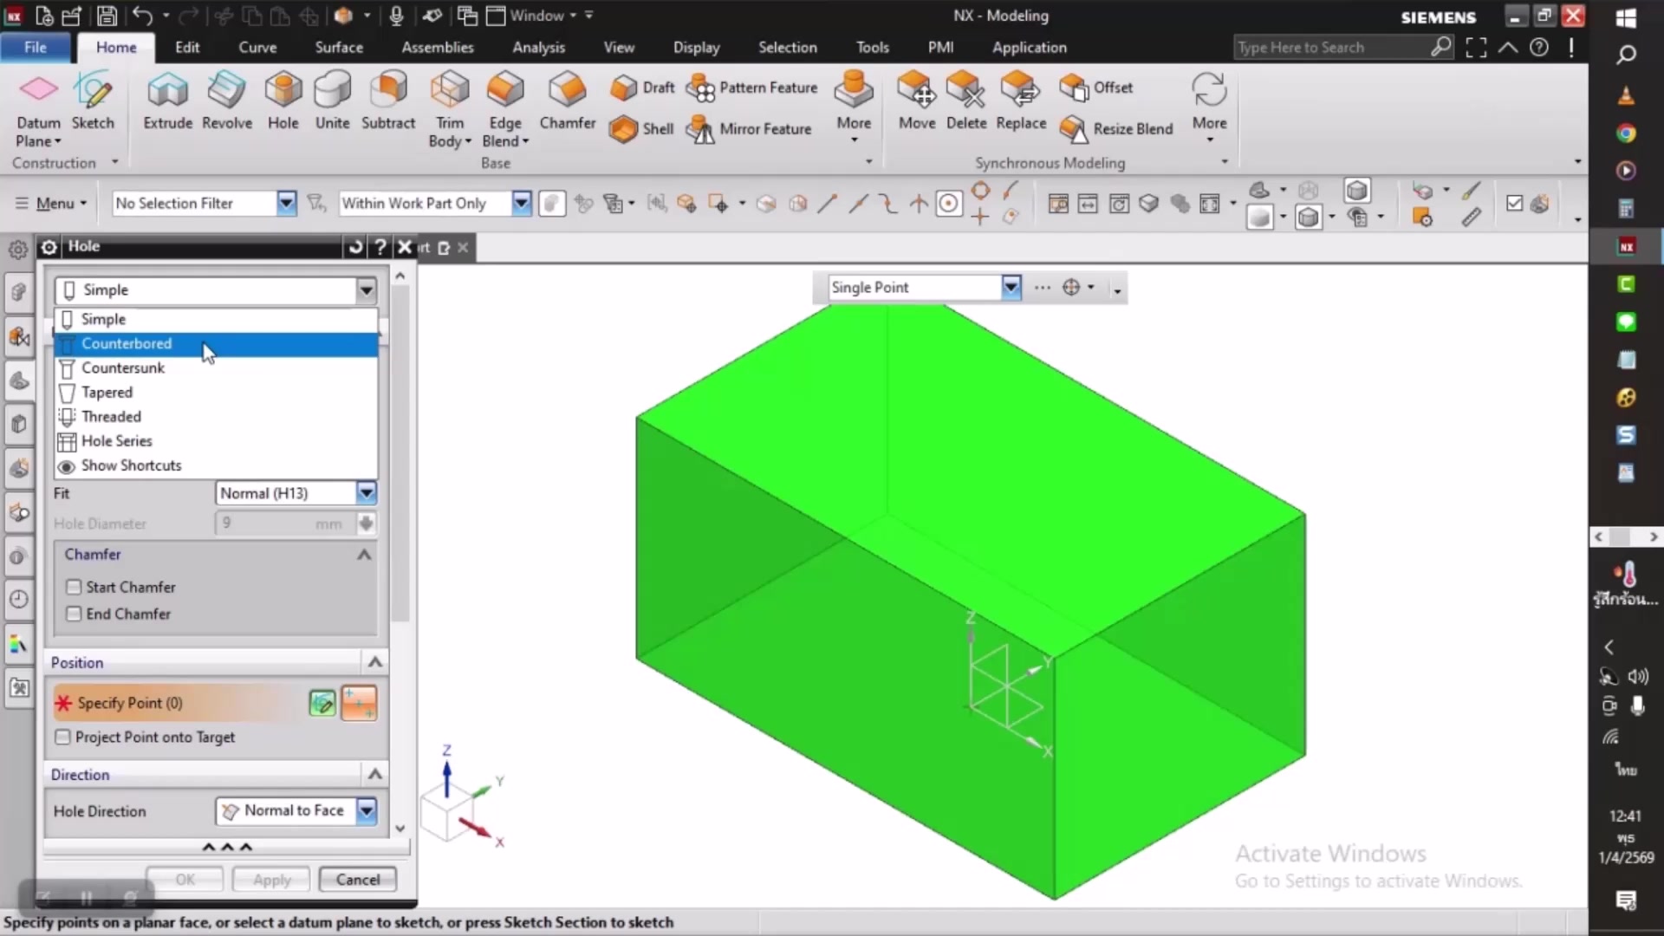Open More under Synchronous Modeling
1664x936 pixels.
tap(1209, 106)
